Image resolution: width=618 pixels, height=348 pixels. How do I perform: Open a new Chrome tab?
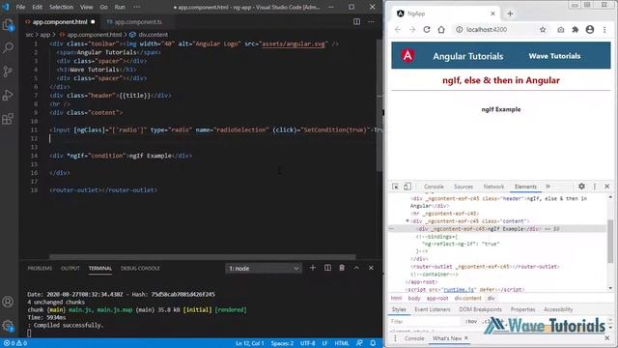tap(510, 14)
